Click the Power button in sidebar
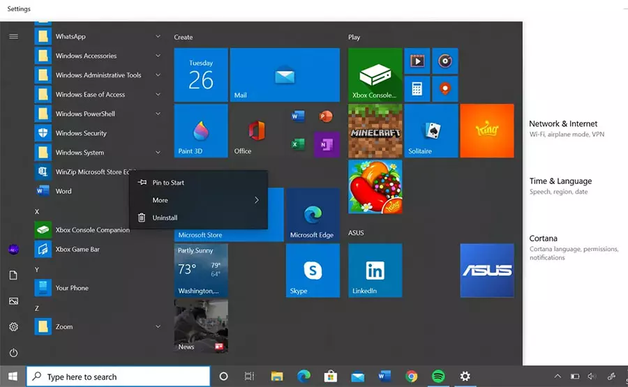Image resolution: width=628 pixels, height=387 pixels. (x=13, y=353)
